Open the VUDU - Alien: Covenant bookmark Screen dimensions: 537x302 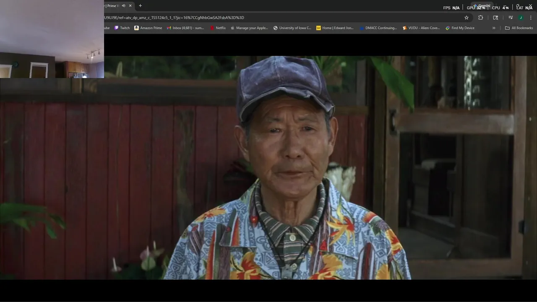421,28
